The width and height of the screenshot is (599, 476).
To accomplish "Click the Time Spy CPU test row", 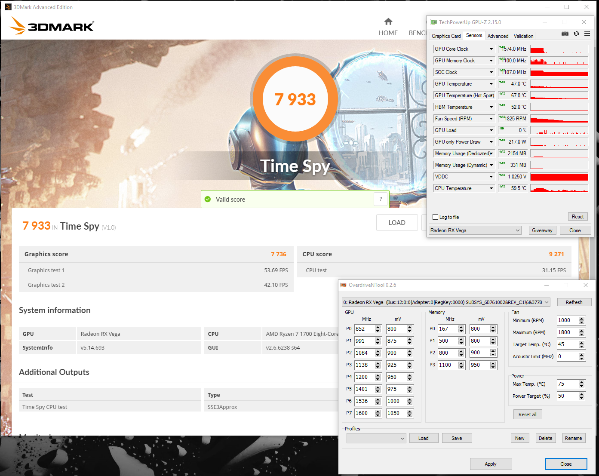I will (110, 407).
